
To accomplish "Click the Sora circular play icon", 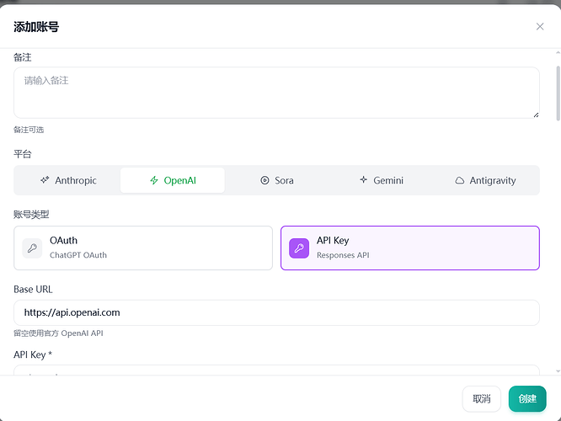I will tap(264, 180).
